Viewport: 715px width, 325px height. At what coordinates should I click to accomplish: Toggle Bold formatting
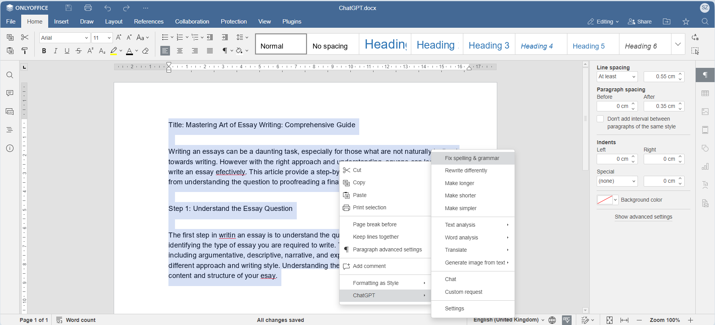44,51
